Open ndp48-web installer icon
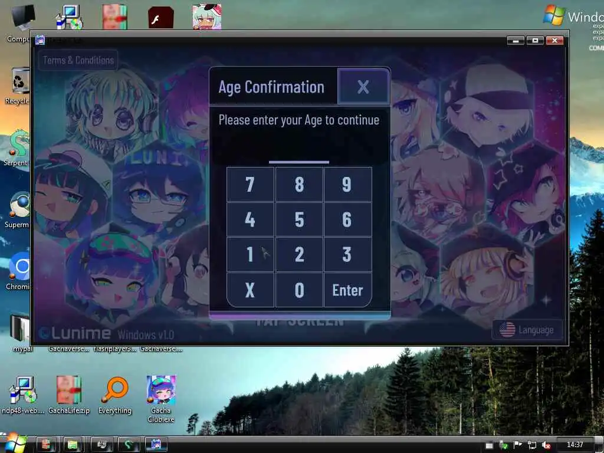Screen dimensions: 604x453 (x=23, y=395)
